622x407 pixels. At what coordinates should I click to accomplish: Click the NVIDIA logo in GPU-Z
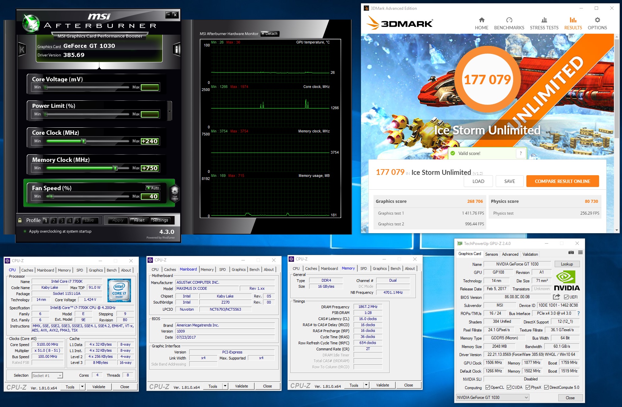567,280
